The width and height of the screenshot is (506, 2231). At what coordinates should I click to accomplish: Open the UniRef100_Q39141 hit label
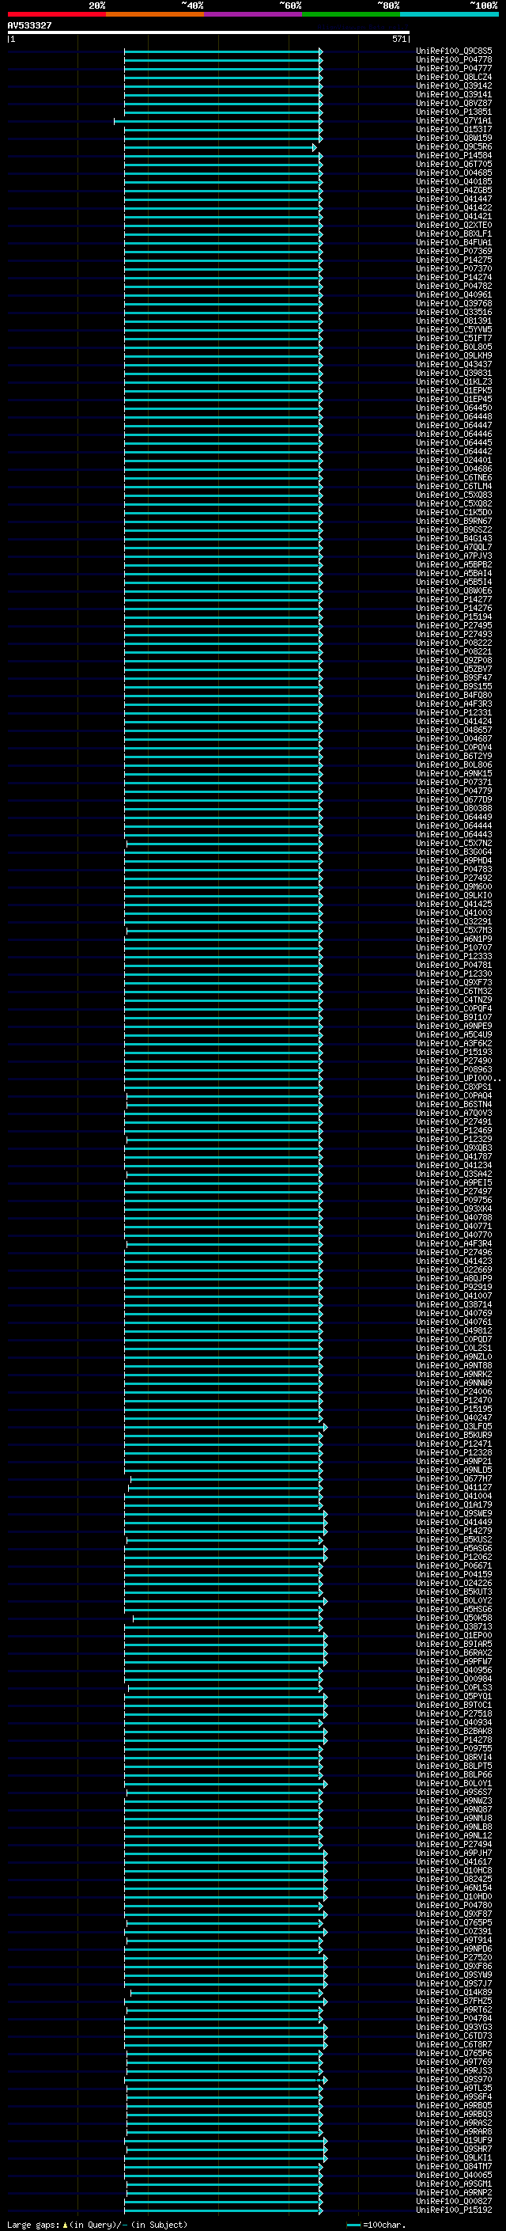454,94
